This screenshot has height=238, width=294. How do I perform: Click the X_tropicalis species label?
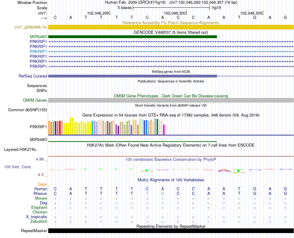point(37,217)
